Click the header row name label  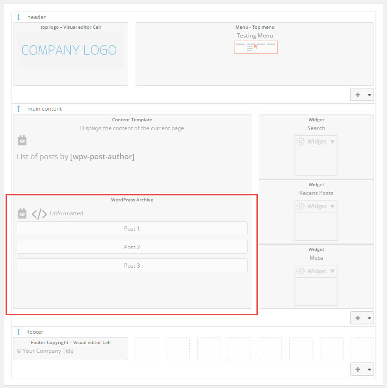[x=37, y=17]
